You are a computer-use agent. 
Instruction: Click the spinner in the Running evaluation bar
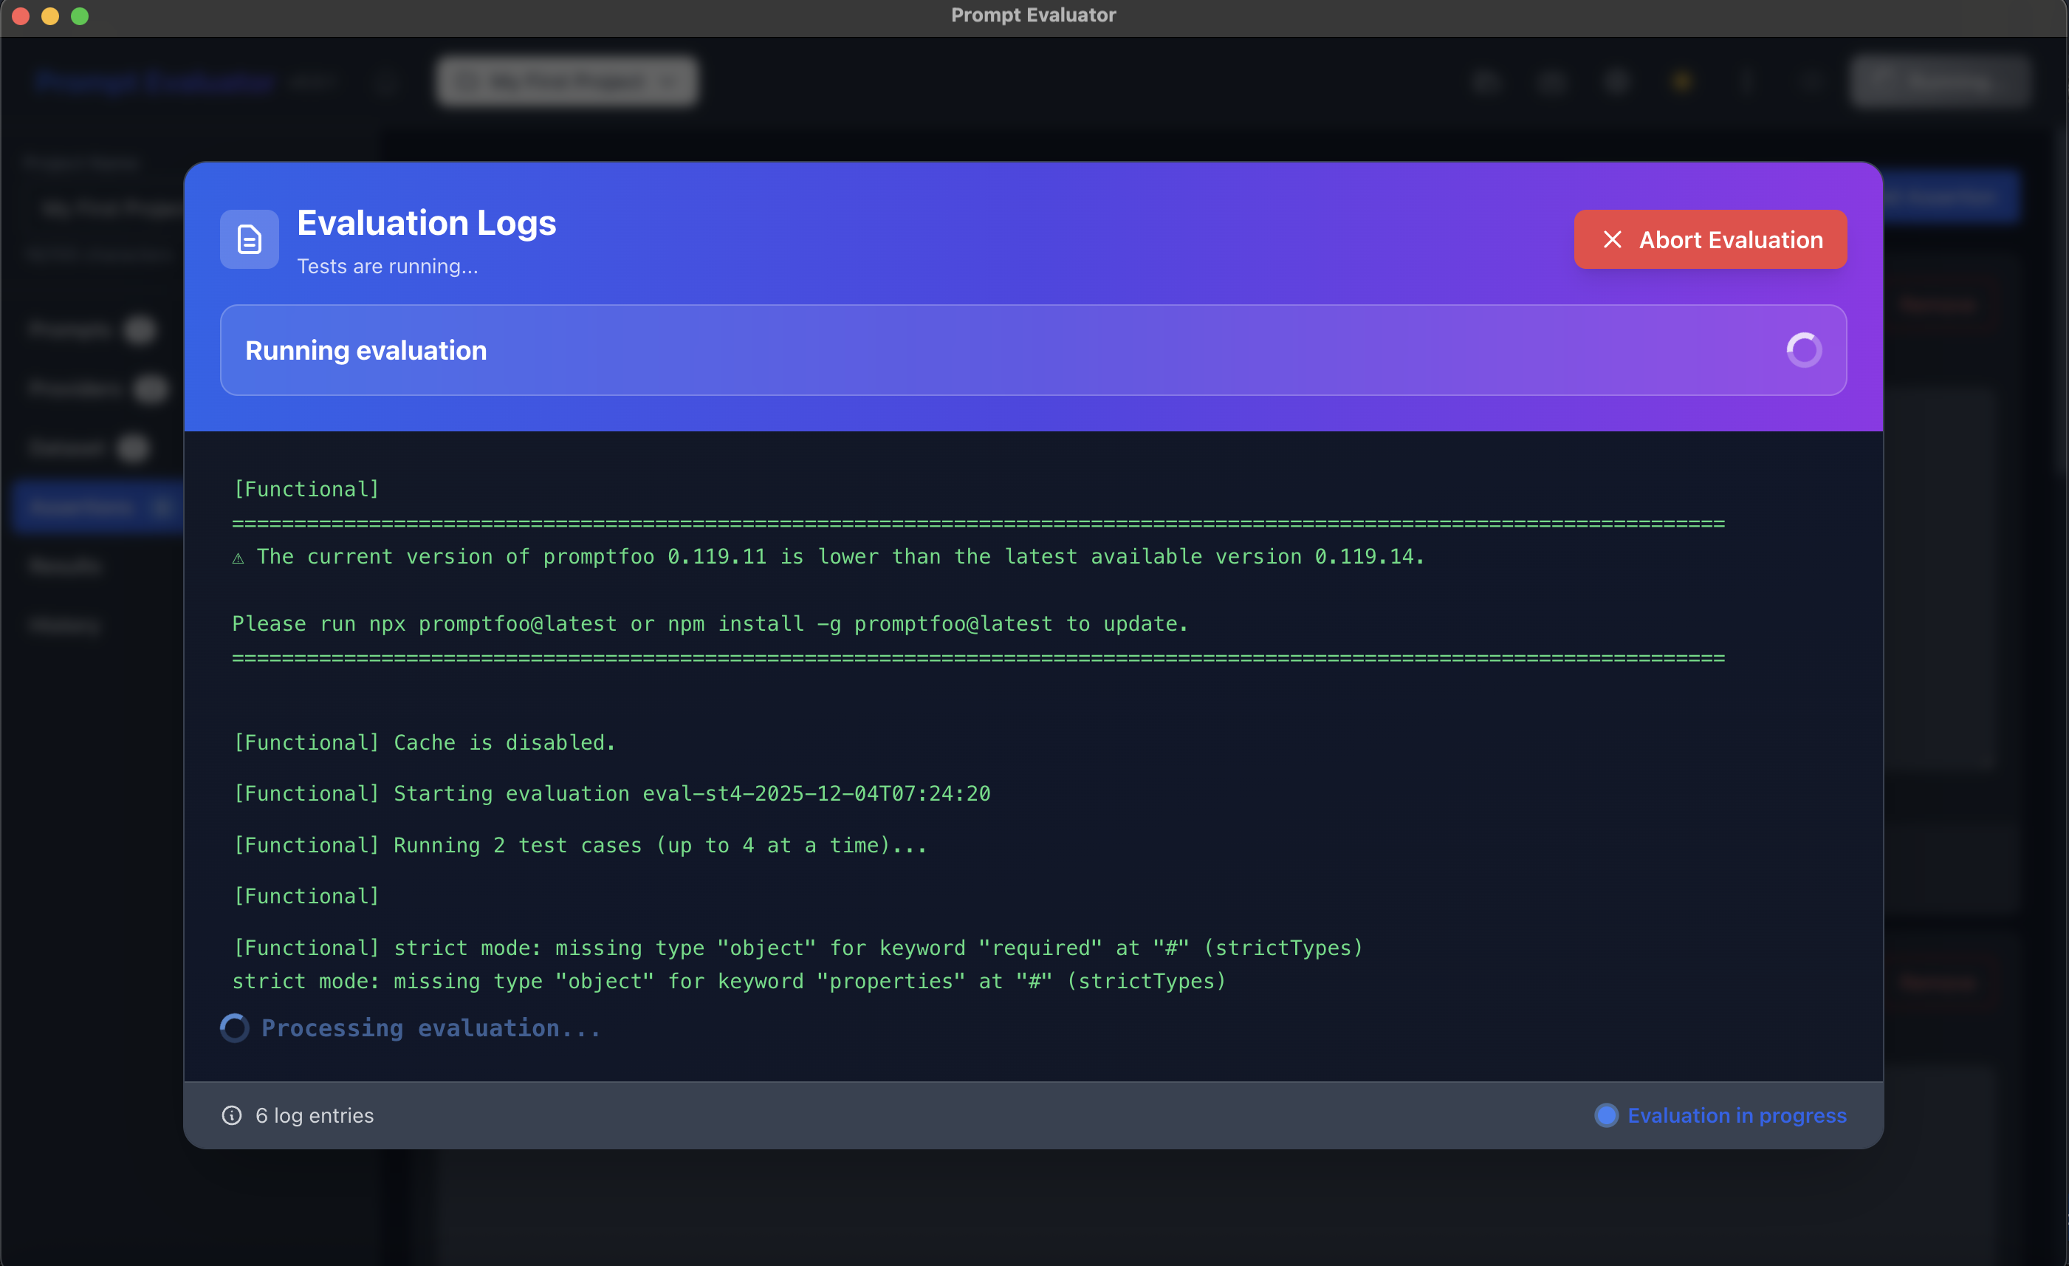click(x=1804, y=350)
